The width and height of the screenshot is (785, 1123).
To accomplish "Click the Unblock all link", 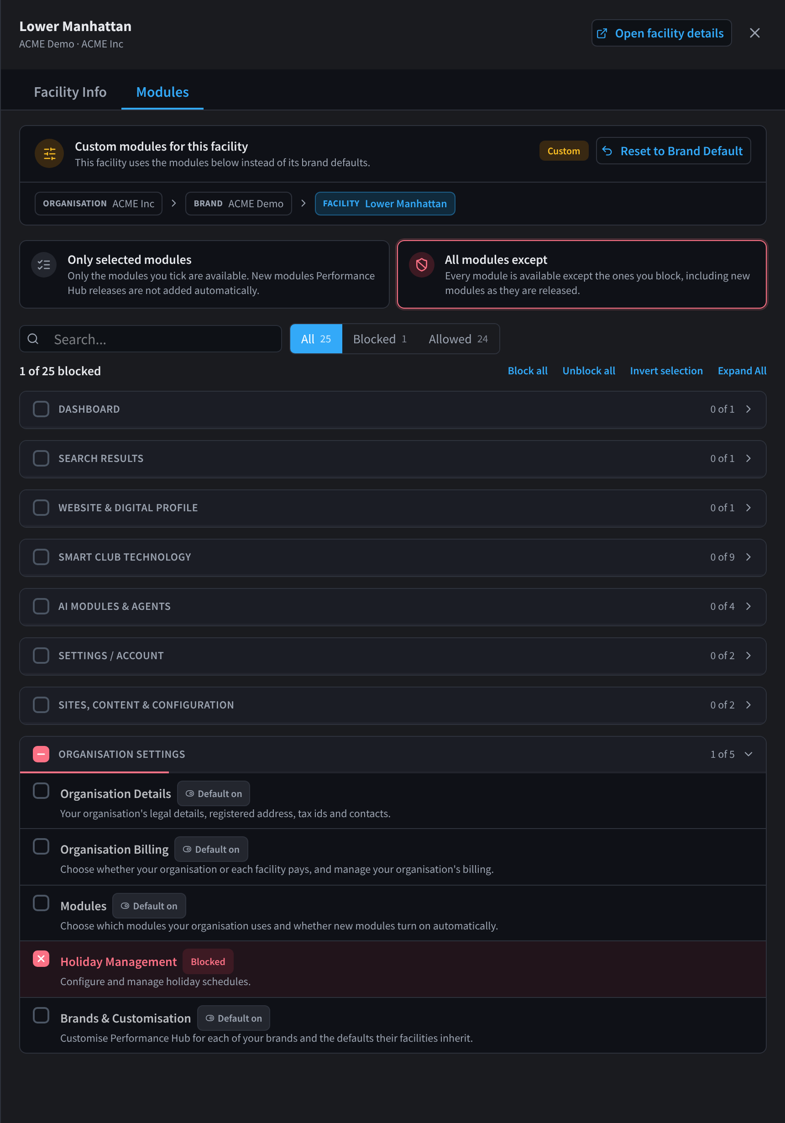I will (x=588, y=371).
